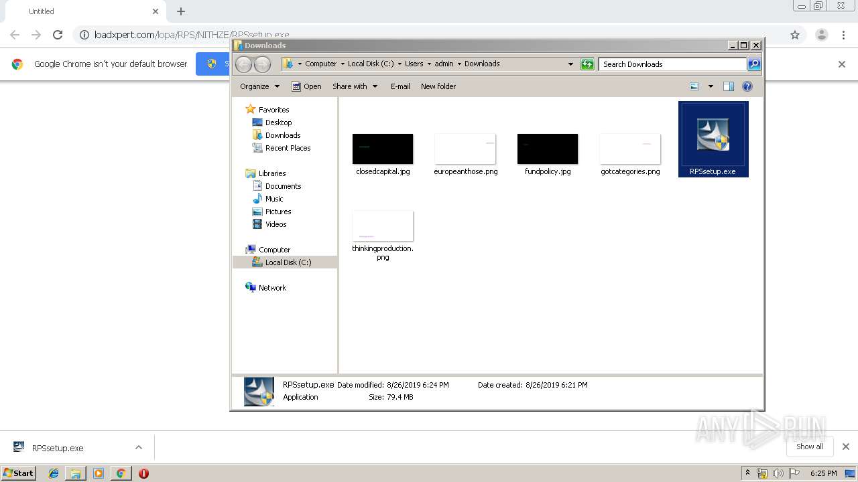Click Chrome icon in taskbar
This screenshot has width=858, height=482.
(121, 473)
